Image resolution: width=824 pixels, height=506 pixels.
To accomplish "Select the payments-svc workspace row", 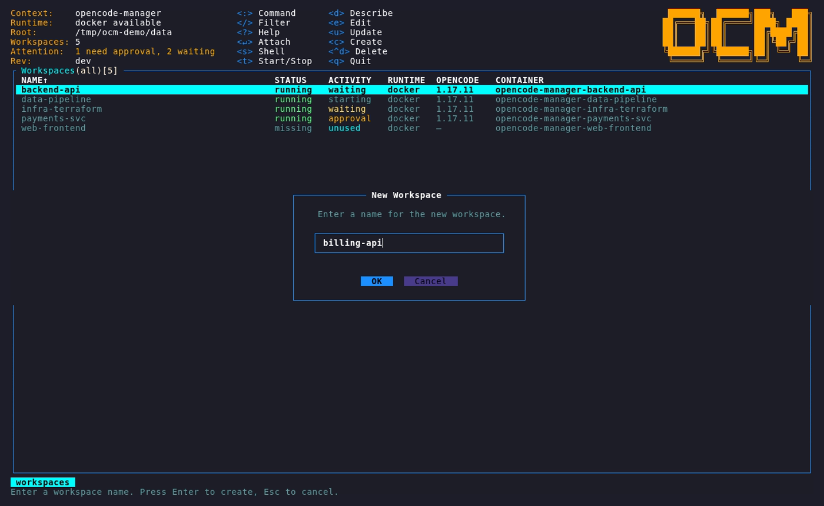I will point(412,118).
